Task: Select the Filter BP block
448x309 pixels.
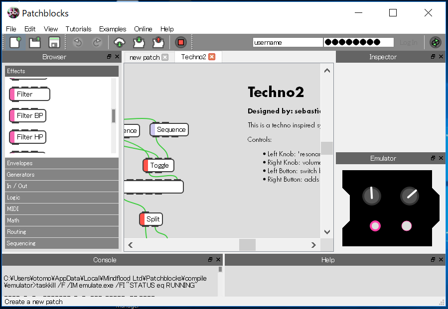Action: (x=28, y=115)
